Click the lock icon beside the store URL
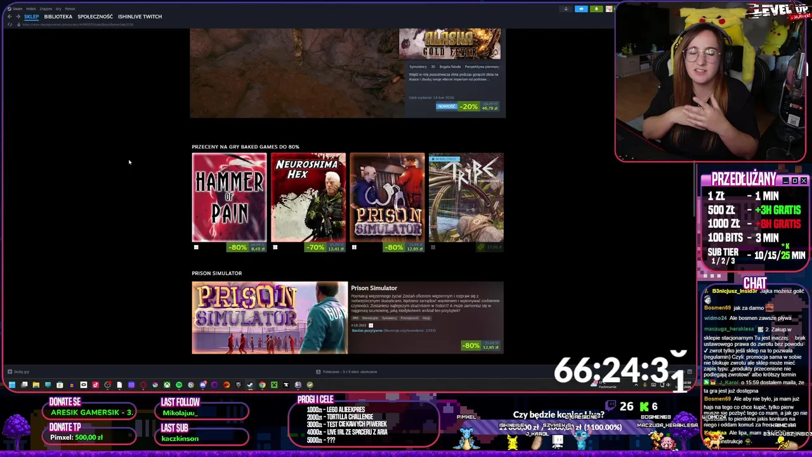Screen dimensions: 812x457 click(x=18, y=25)
